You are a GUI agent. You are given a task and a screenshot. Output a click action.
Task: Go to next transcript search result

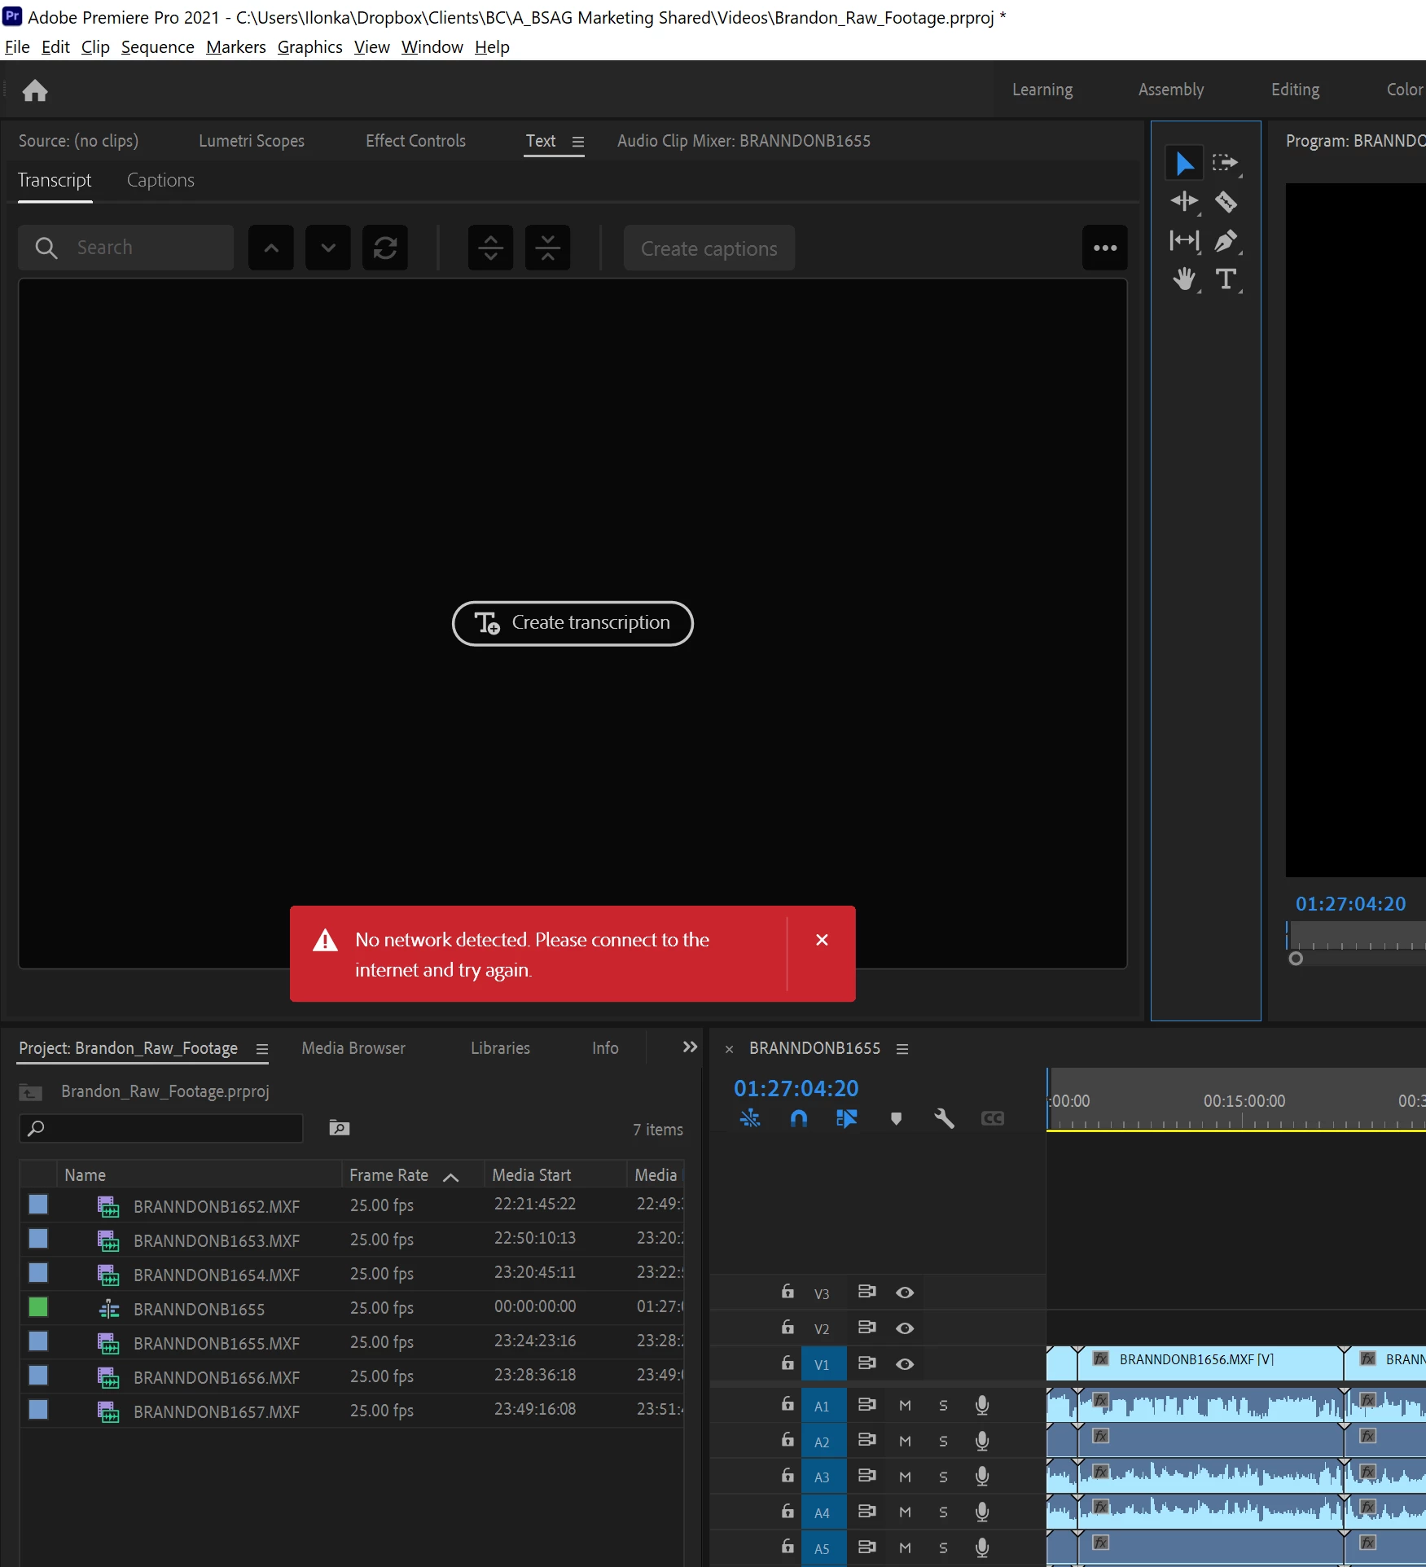pos(328,248)
